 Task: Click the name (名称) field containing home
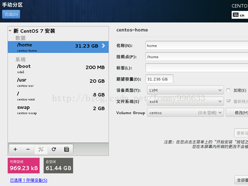(197, 46)
